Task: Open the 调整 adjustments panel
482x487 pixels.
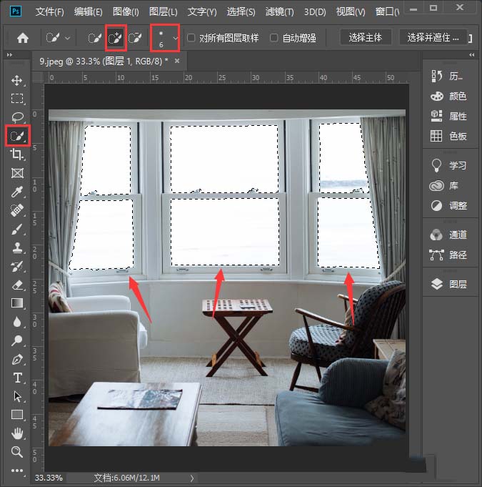Action: coord(450,206)
